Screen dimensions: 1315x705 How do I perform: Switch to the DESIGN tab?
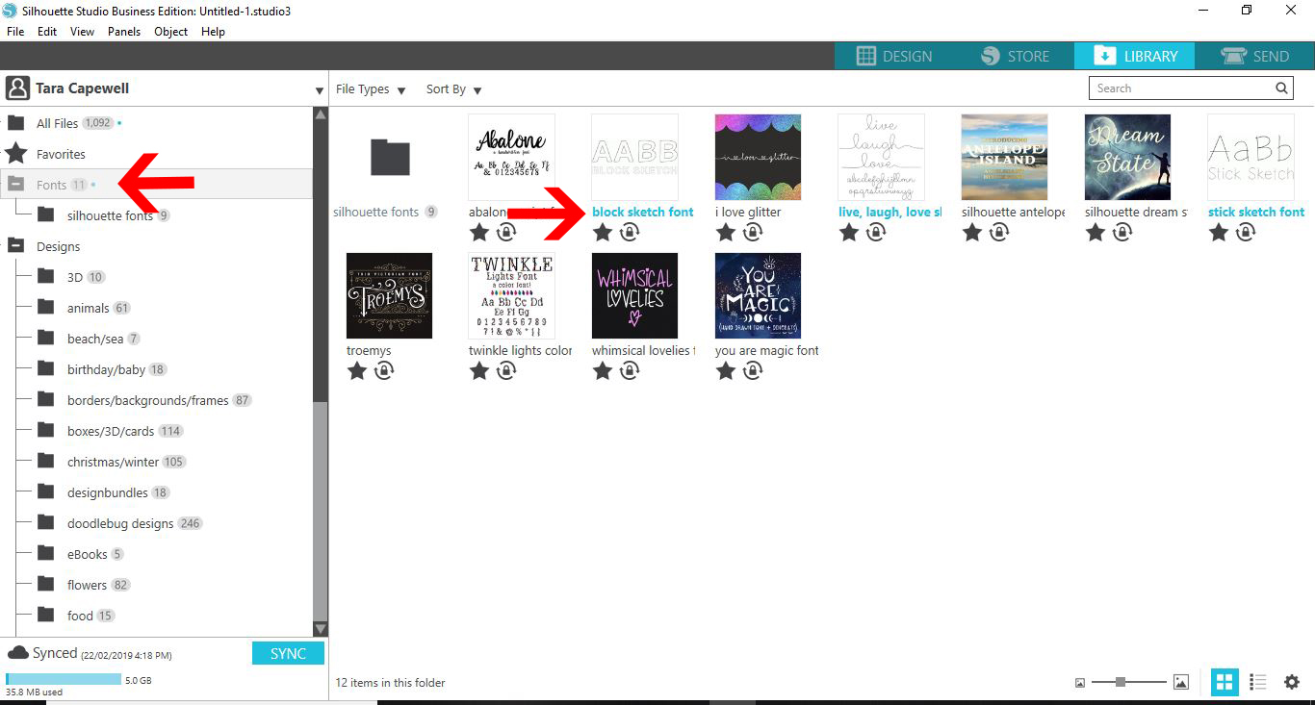(894, 56)
